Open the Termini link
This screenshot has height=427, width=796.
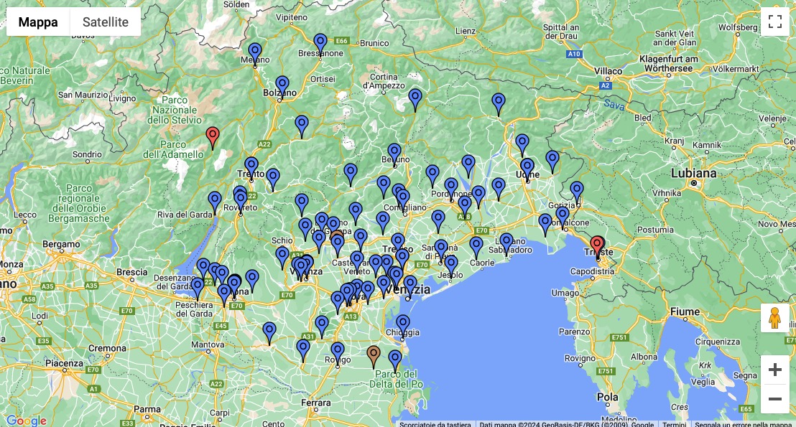click(674, 423)
